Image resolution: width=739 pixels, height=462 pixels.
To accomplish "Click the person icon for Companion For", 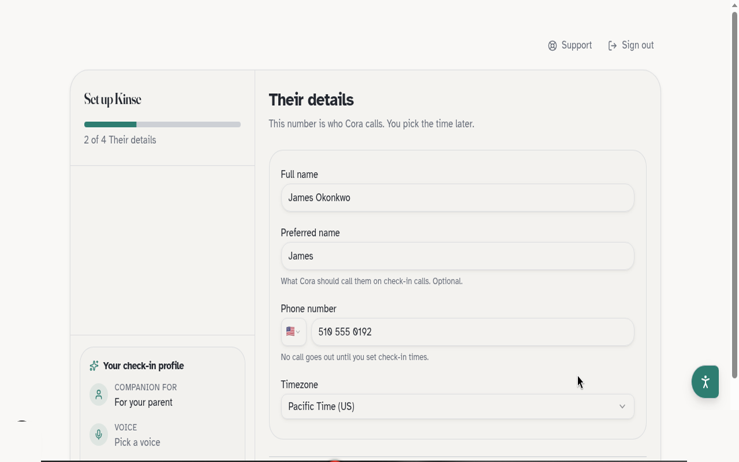I will [99, 394].
